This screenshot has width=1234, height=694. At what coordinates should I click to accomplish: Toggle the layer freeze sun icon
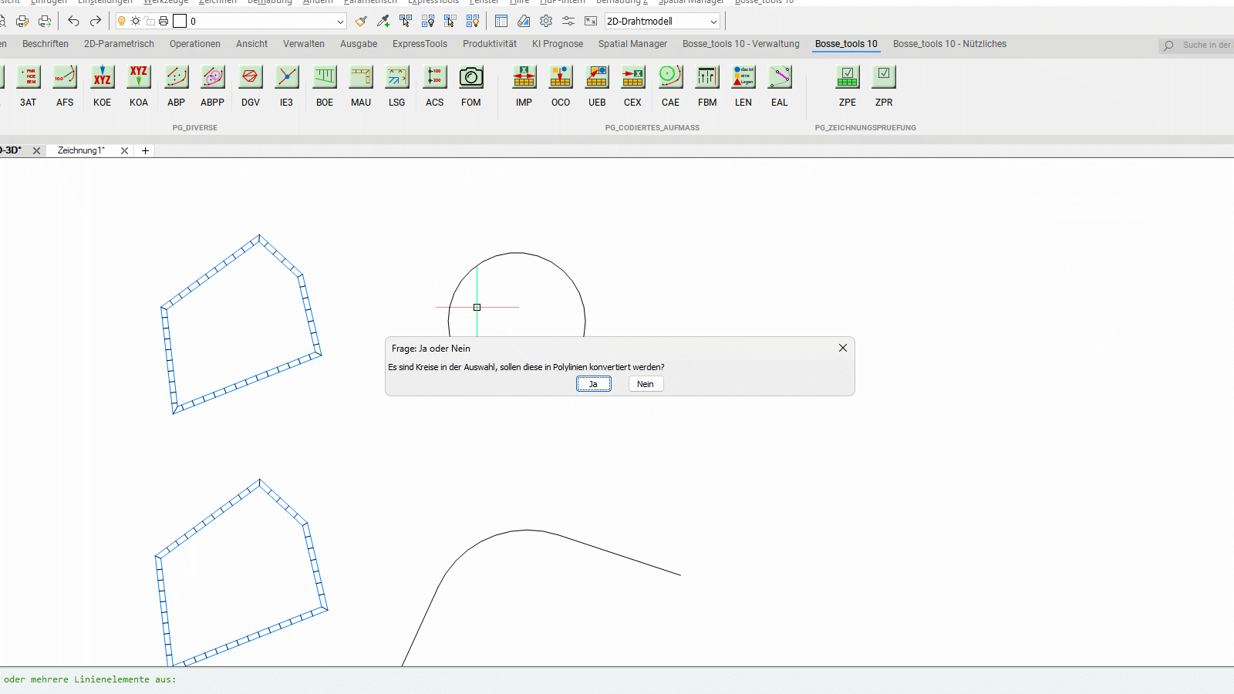(136, 21)
